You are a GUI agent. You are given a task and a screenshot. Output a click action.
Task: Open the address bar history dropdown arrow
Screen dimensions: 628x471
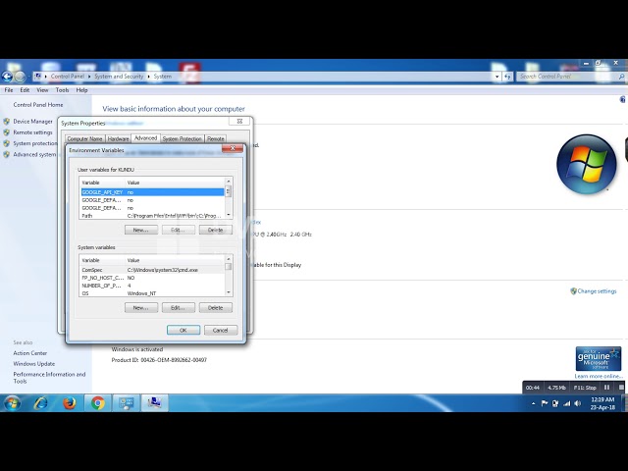tap(497, 77)
